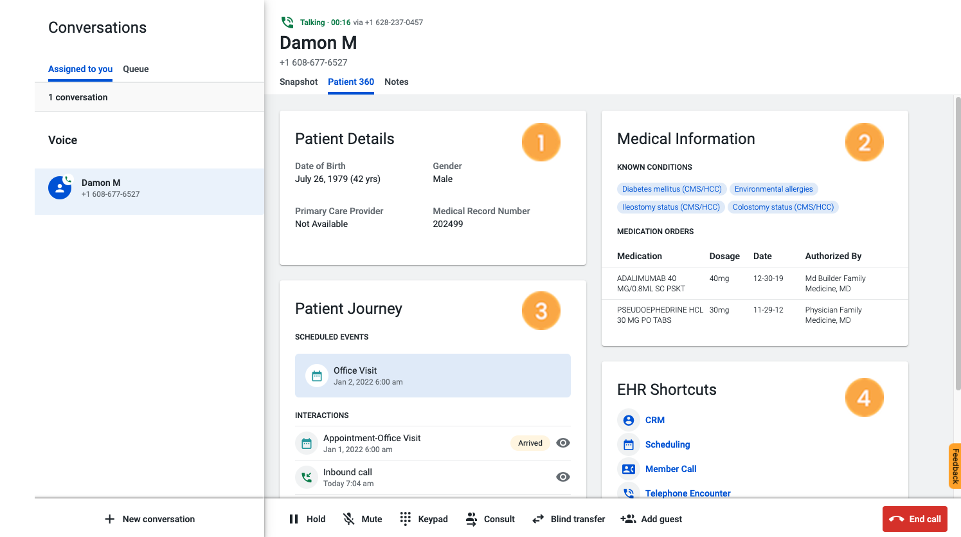
Task: Click the Mute microphone icon
Action: coord(348,519)
